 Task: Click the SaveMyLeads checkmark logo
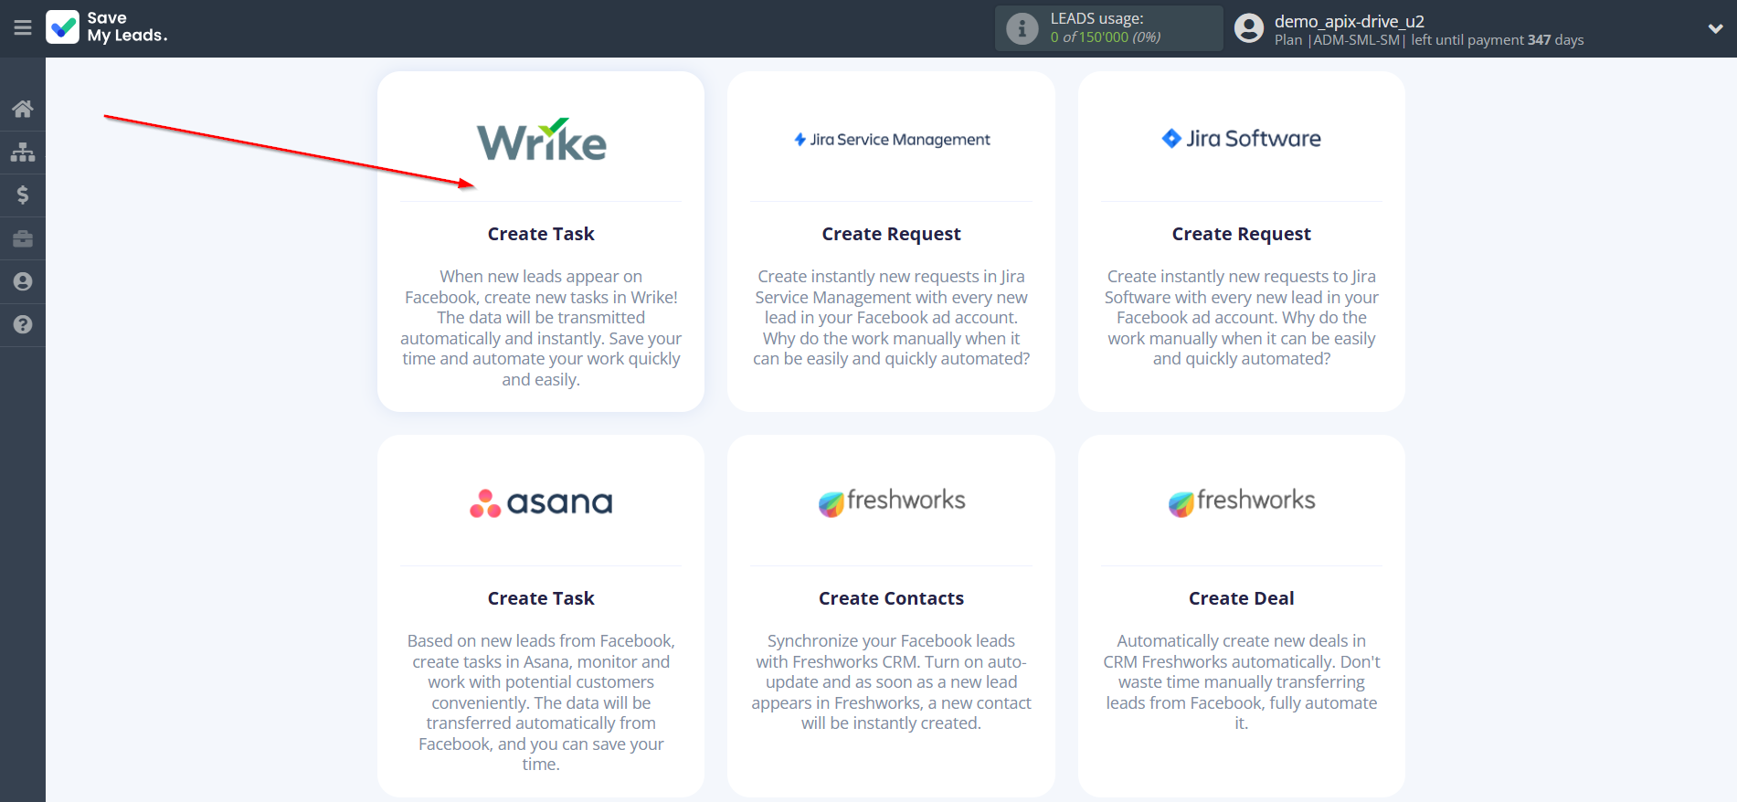(63, 27)
